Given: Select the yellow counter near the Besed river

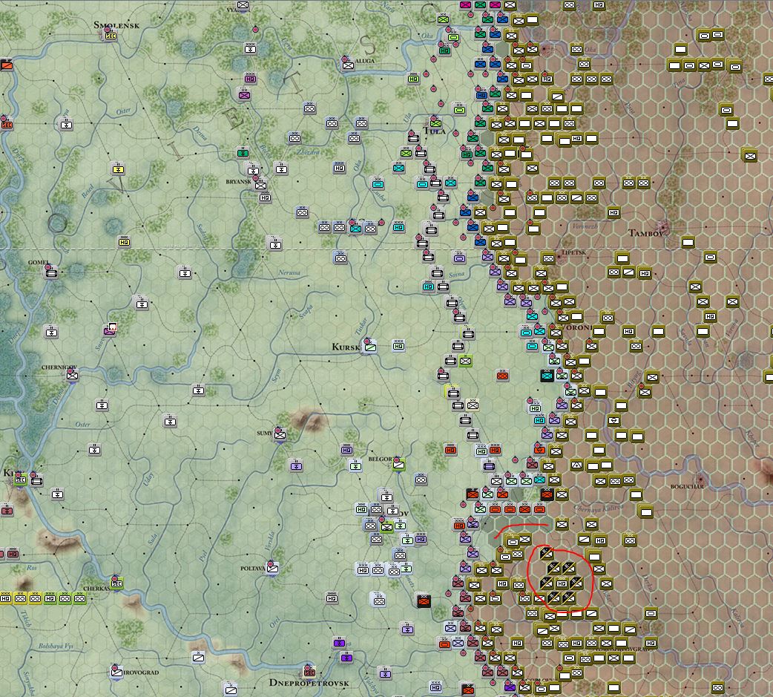Looking at the screenshot, I should pos(118,169).
